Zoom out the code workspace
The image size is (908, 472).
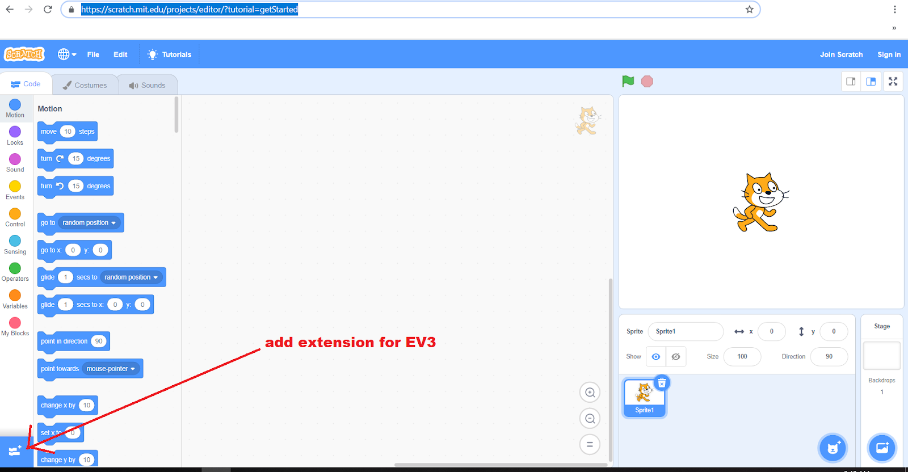pyautogui.click(x=590, y=418)
